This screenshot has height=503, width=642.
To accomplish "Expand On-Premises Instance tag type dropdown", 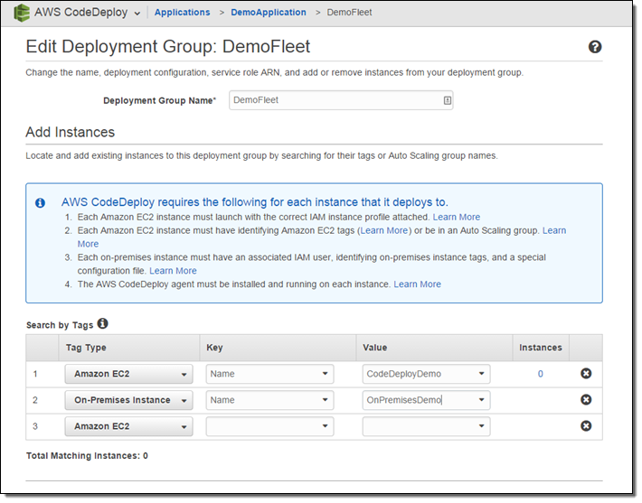I will click(128, 400).
